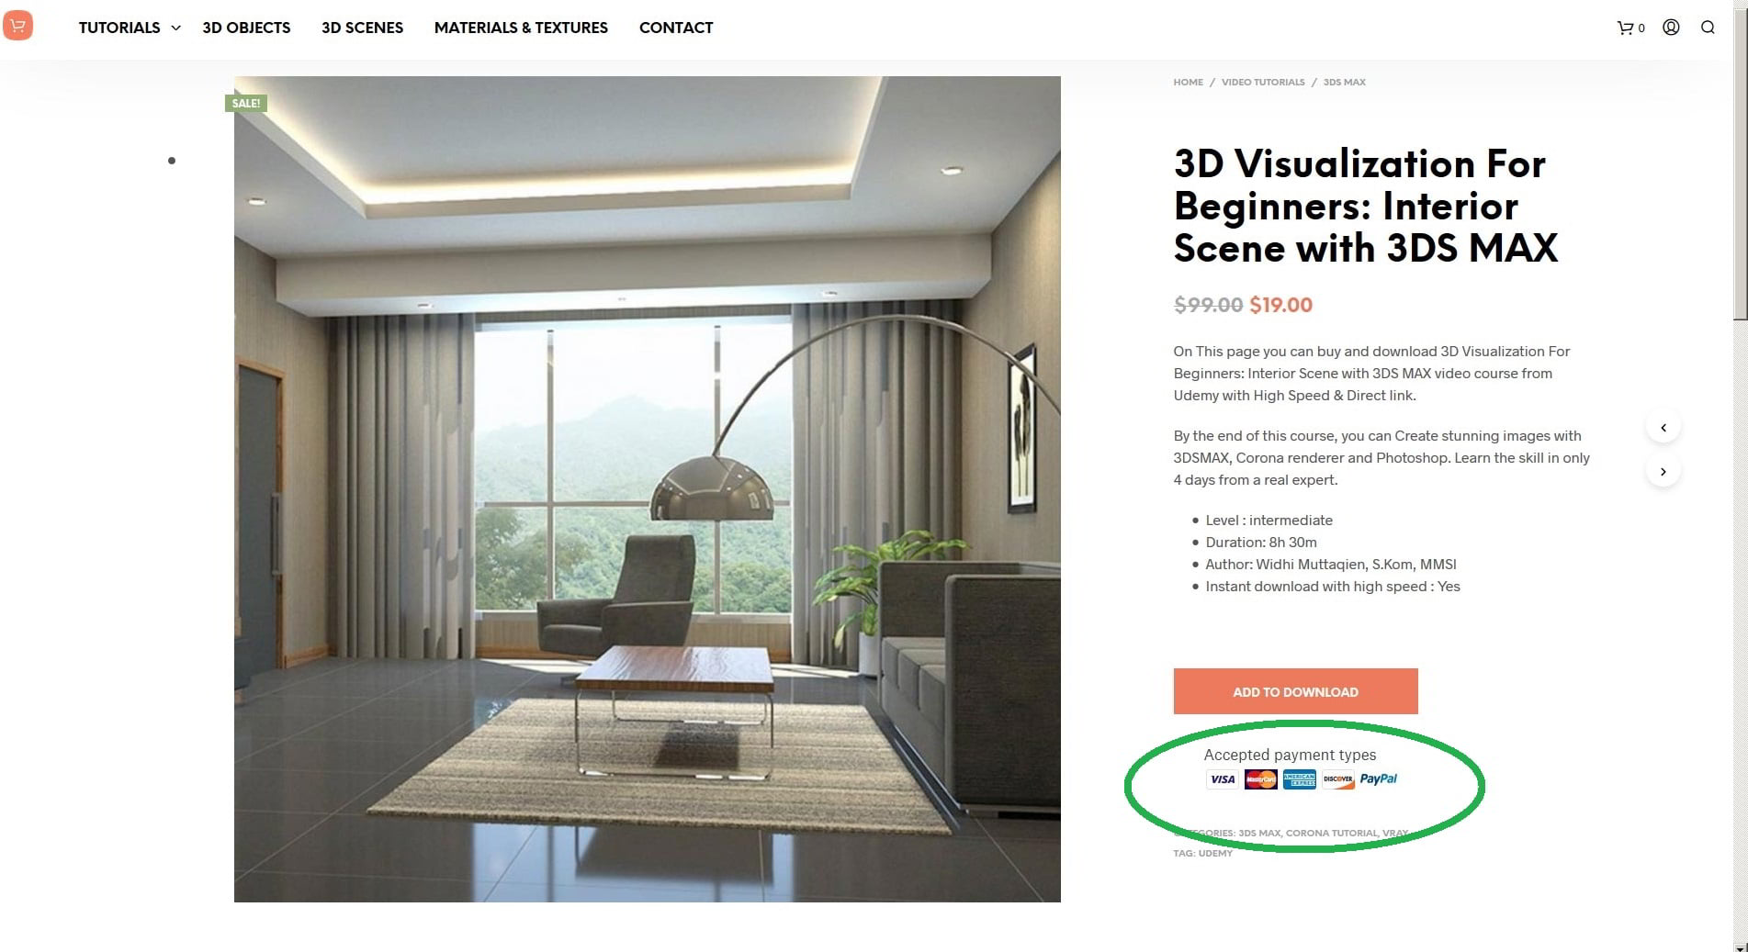This screenshot has height=952, width=1748.
Task: Expand the Tutorials menu chevron
Action: 175,28
